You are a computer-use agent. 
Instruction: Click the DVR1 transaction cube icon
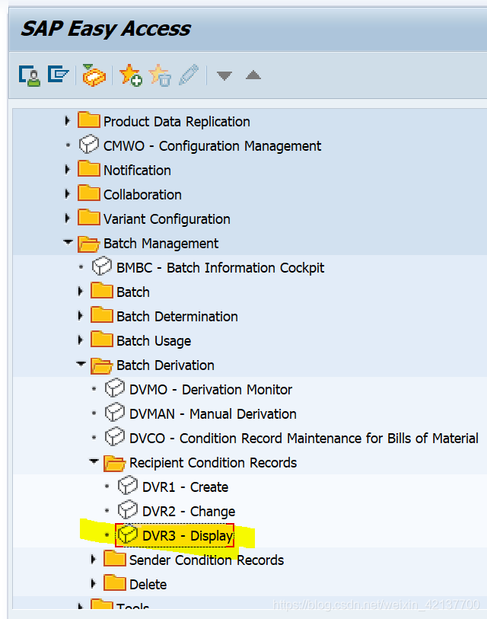128,486
